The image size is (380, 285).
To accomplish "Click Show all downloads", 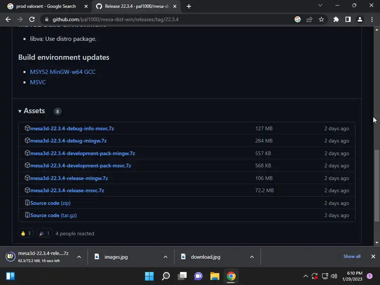I will coord(352,256).
